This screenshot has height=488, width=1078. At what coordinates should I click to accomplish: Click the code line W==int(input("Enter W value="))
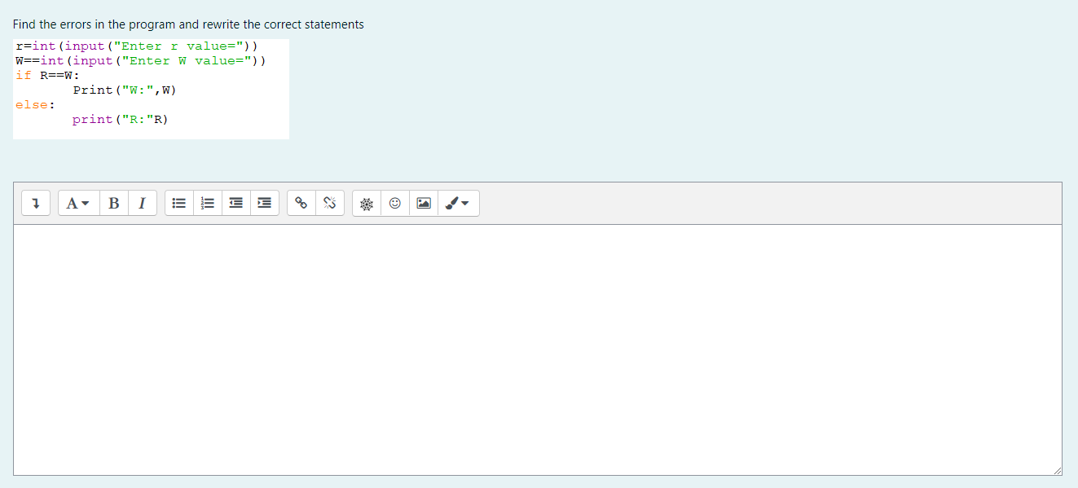tap(141, 61)
